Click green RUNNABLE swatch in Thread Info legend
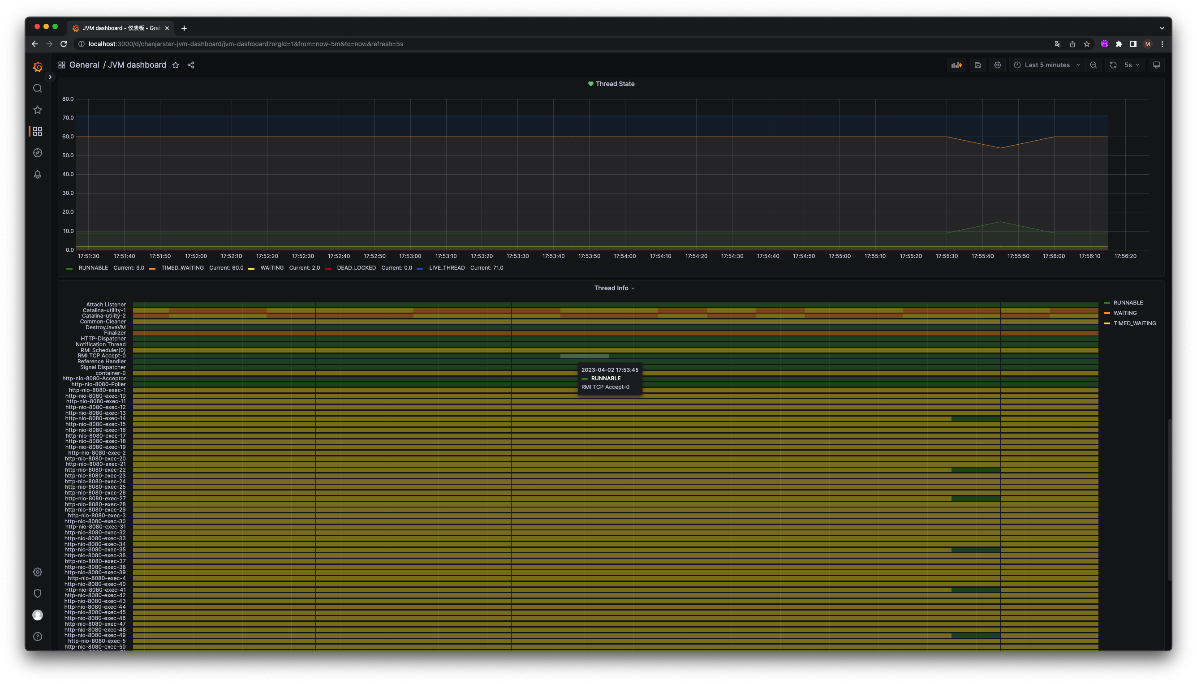This screenshot has height=684, width=1197. 1107,303
